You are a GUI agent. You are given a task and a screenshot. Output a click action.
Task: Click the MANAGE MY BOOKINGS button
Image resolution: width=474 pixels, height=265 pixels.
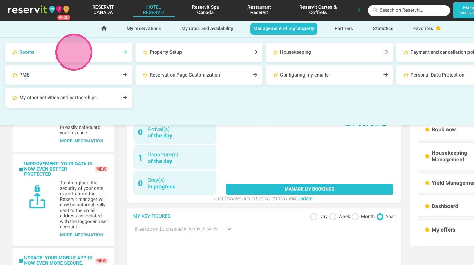(309, 189)
